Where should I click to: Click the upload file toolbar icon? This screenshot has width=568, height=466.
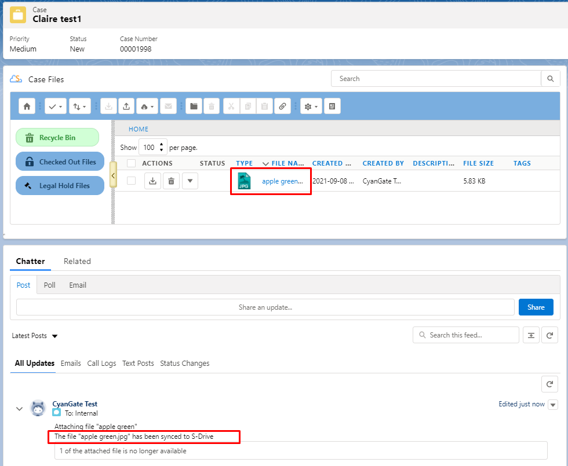126,107
